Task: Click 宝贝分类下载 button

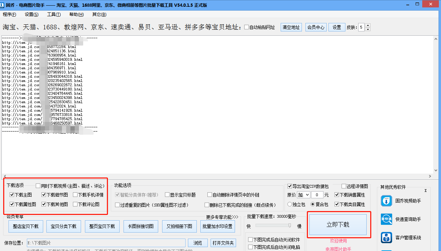Action: point(64,226)
